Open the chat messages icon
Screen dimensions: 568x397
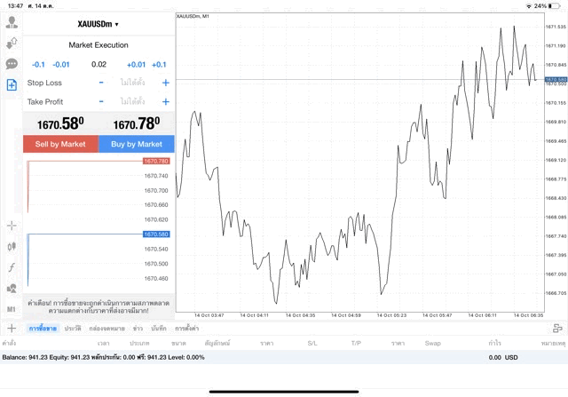coord(12,64)
